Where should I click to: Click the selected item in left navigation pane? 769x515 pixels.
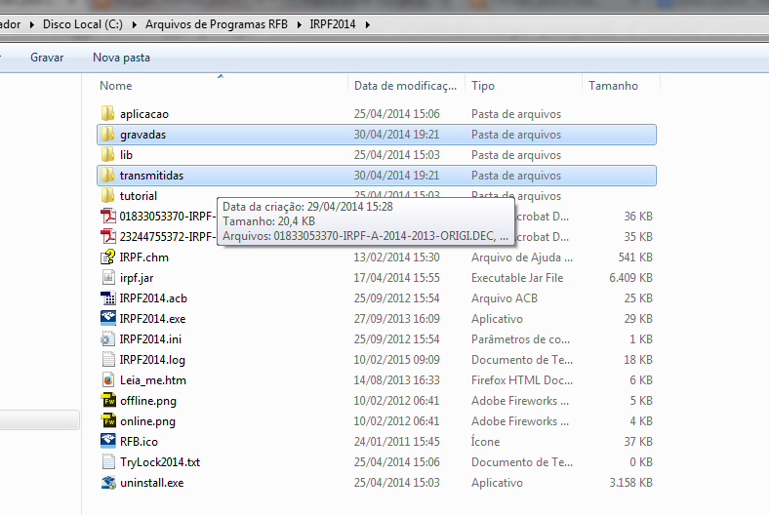(x=39, y=420)
